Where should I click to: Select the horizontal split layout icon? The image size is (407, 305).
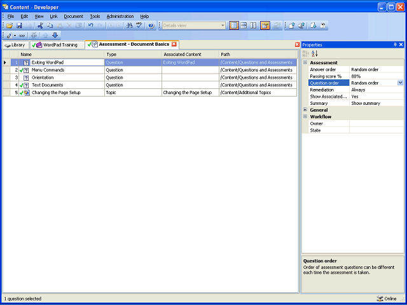pos(244,25)
